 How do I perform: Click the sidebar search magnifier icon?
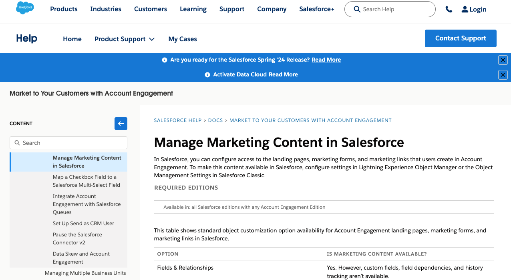click(x=17, y=143)
